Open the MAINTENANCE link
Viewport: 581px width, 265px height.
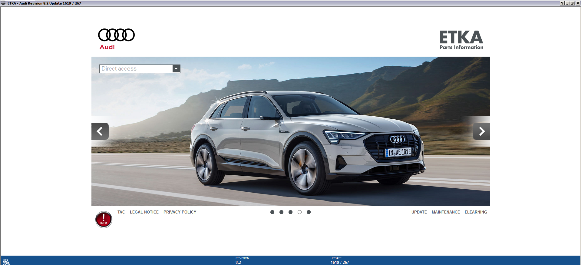[x=446, y=212]
